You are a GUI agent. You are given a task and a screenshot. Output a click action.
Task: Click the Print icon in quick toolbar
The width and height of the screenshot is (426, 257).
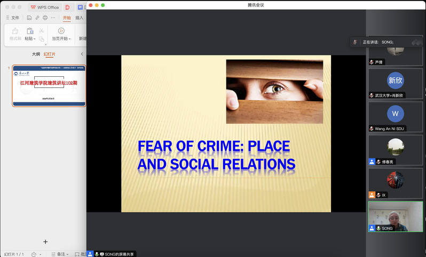(x=45, y=18)
